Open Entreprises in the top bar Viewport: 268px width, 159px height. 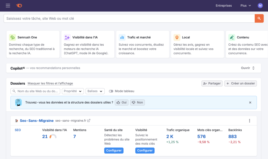224,6
